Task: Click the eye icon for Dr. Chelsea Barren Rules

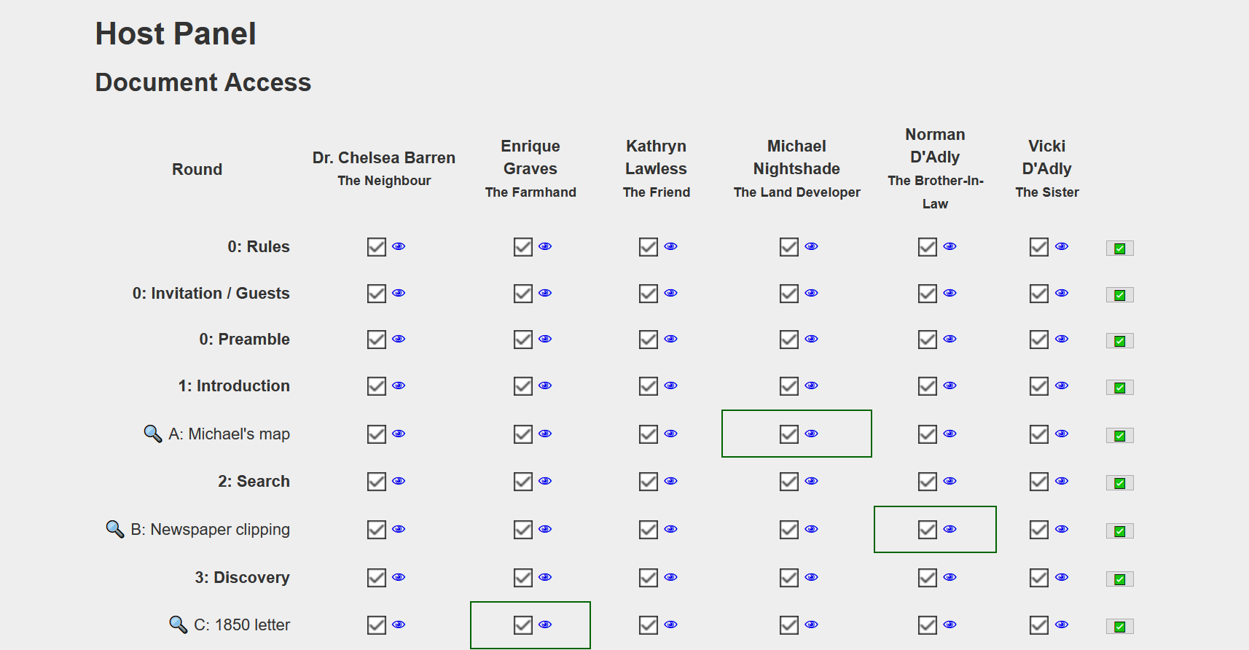Action: (x=399, y=246)
